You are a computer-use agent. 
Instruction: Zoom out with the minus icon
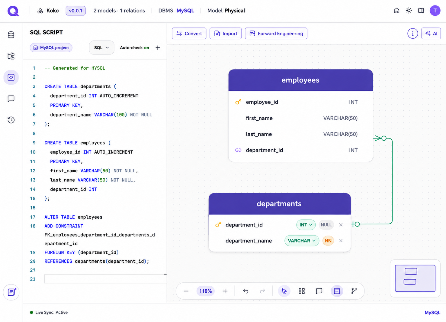pyautogui.click(x=186, y=291)
